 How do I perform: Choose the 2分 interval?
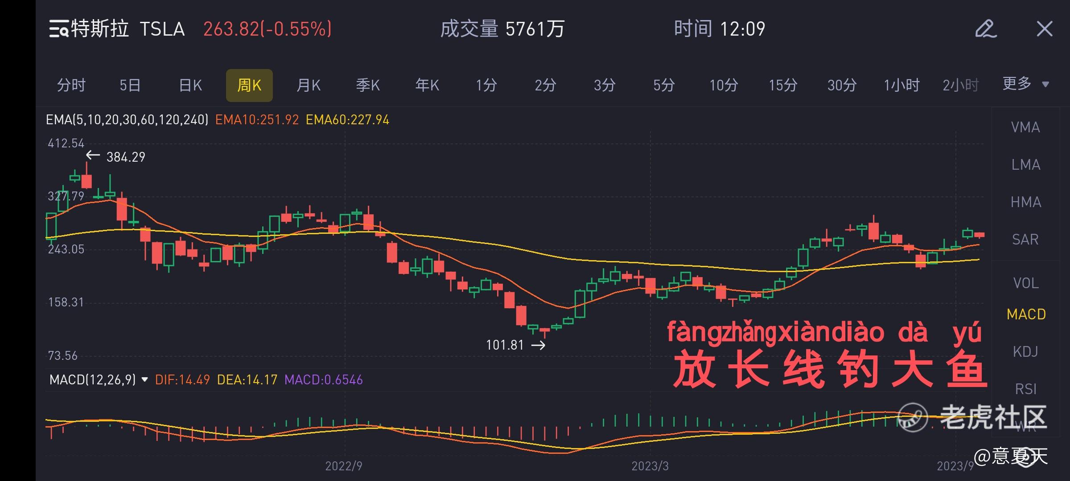(545, 85)
